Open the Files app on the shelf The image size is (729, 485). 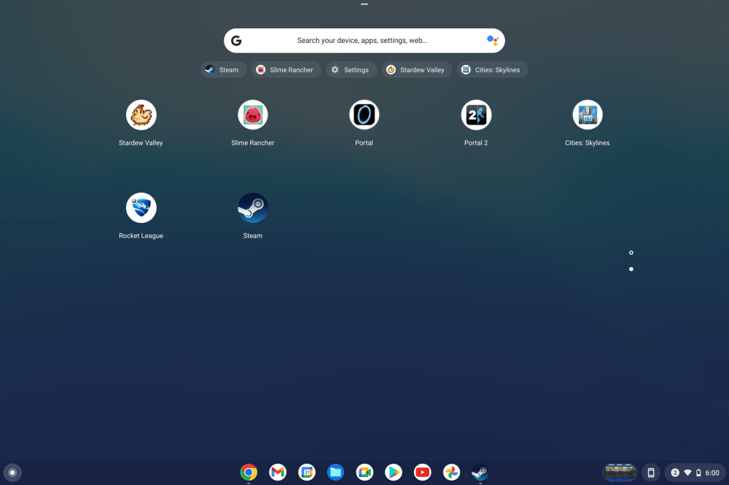pyautogui.click(x=335, y=473)
